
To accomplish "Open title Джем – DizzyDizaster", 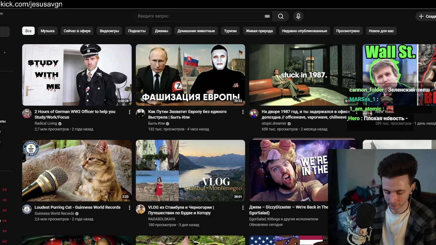I will point(289,210).
